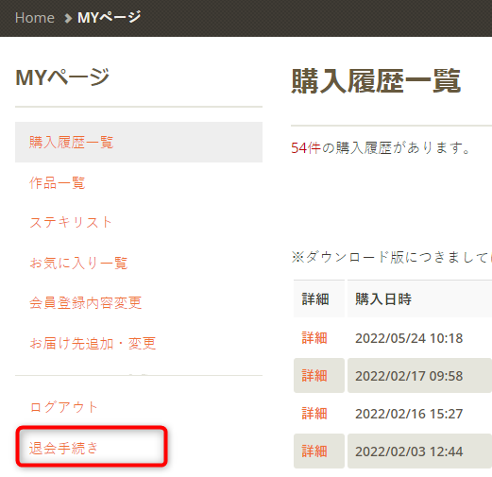Go to ステキリスト in the sidebar
The height and width of the screenshot is (477, 492).
pos(71,222)
